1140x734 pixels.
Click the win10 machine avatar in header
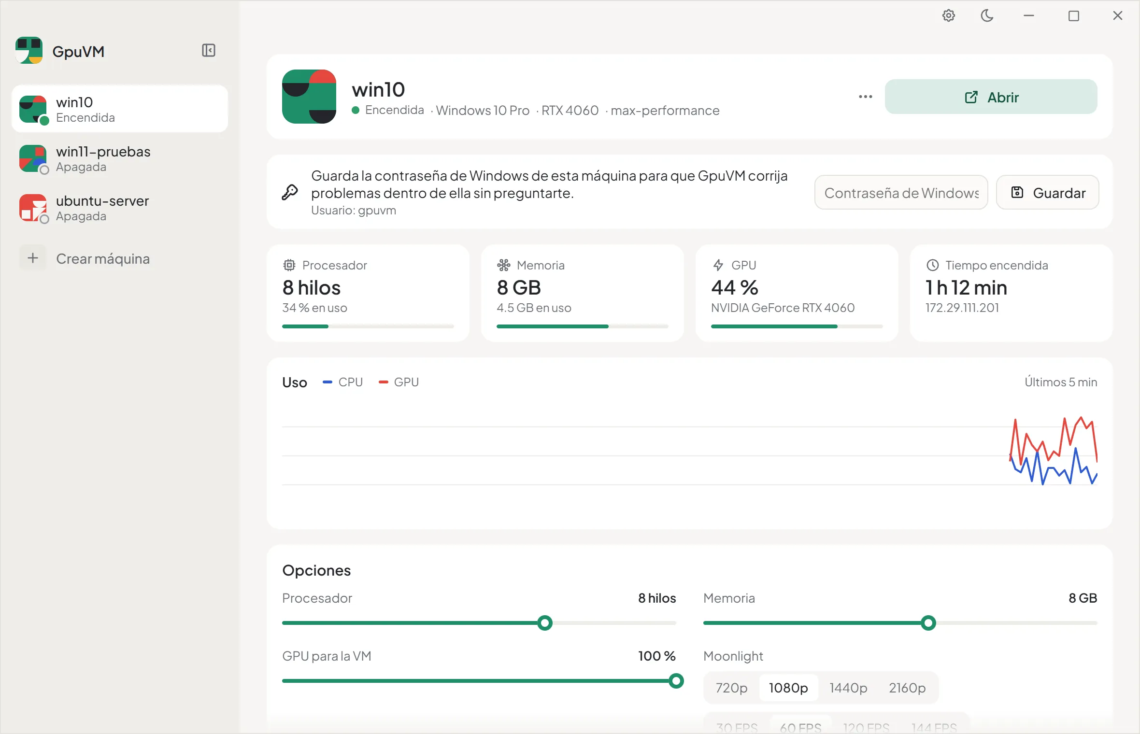coord(309,97)
